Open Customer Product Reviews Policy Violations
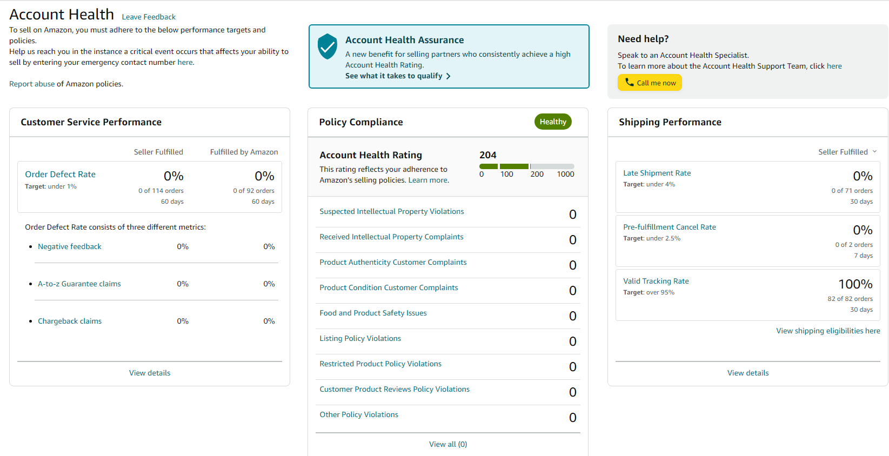 tap(395, 389)
